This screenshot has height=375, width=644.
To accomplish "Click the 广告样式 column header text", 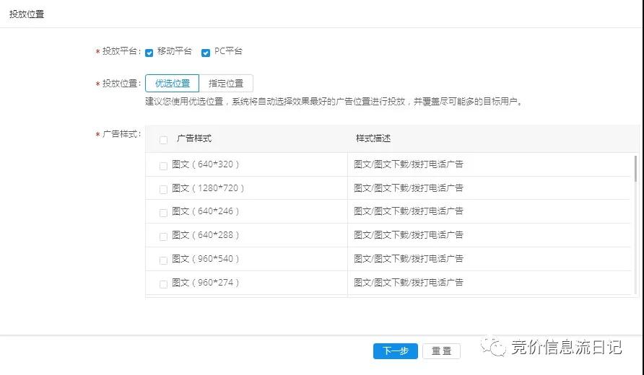I will tap(194, 138).
